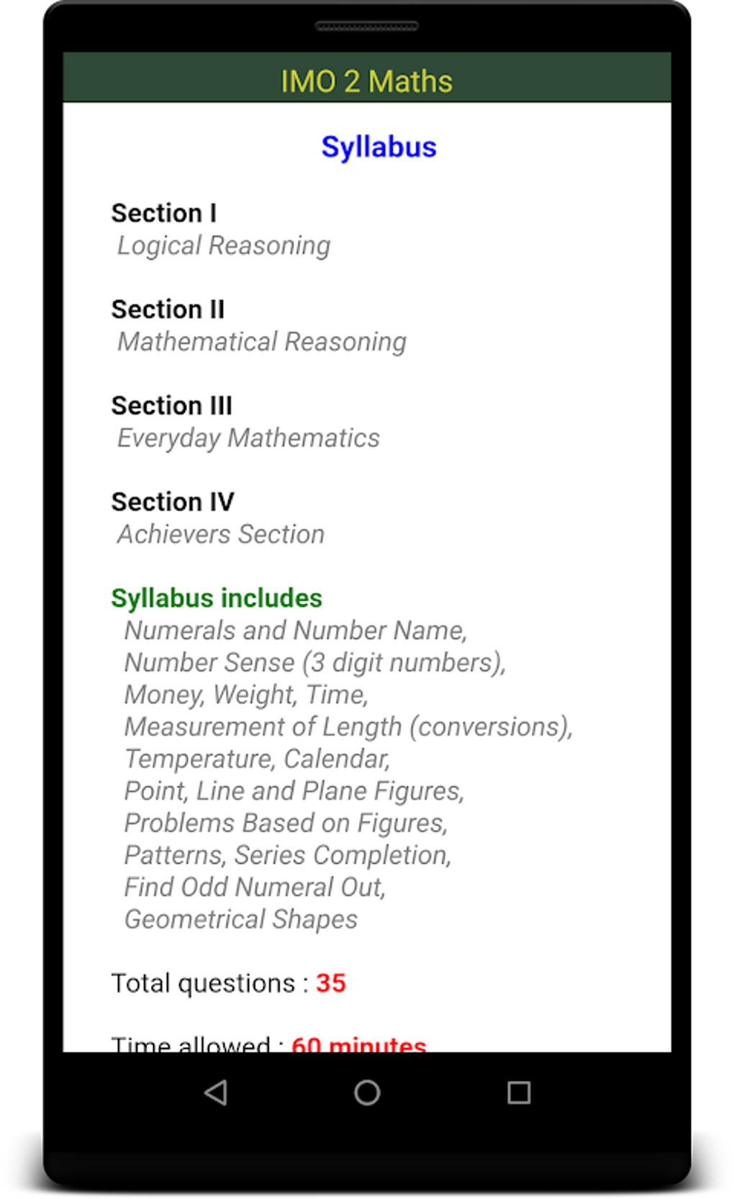Screen dimensions: 734x1199
Task: Tap the Geometrical Shapes topic
Action: pos(241,919)
